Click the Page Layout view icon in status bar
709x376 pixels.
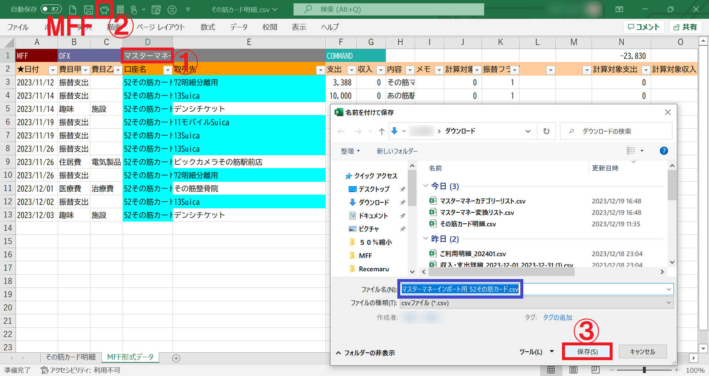point(573,370)
